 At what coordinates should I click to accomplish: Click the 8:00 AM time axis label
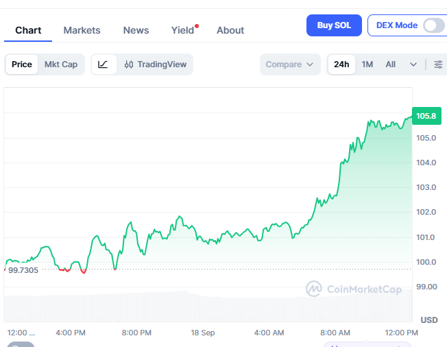[335, 333]
